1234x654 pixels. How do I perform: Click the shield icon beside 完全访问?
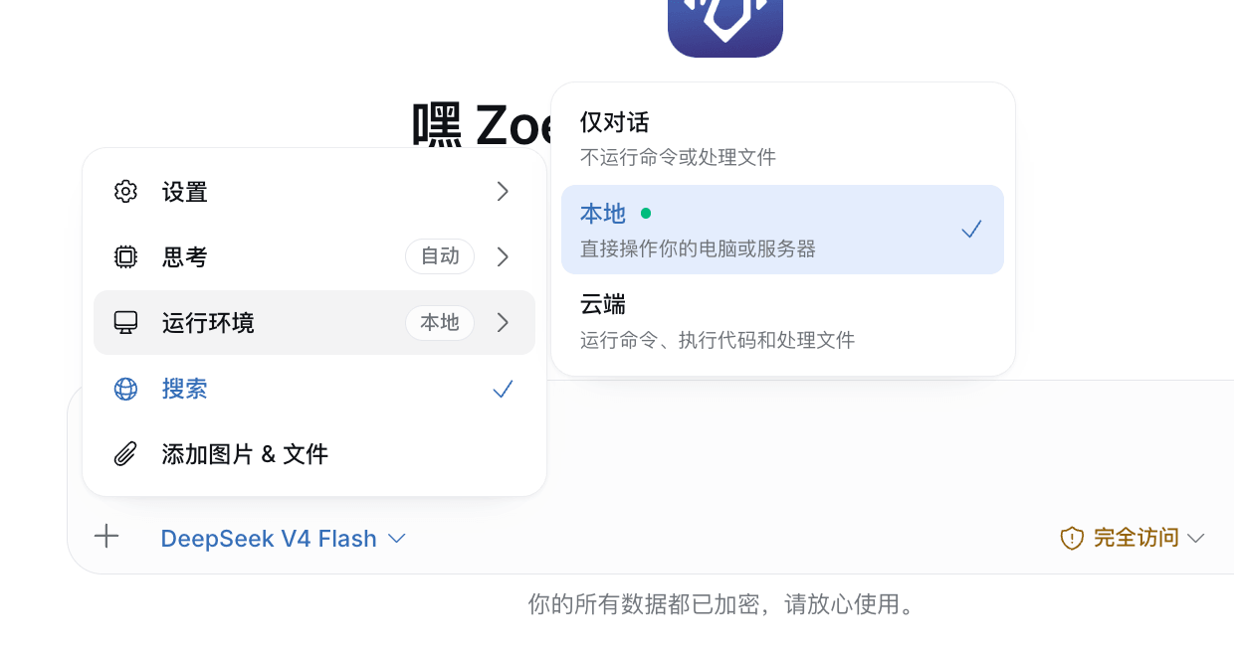[1072, 538]
